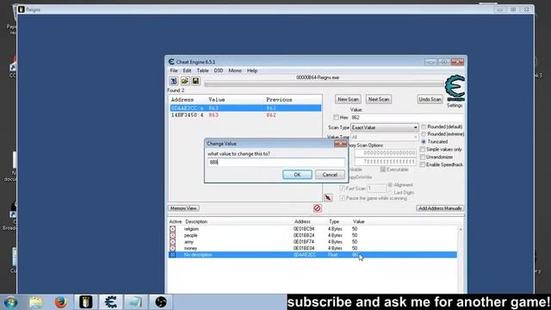Click the Undo Scan button
Screen dimensions: 551x310
[430, 99]
